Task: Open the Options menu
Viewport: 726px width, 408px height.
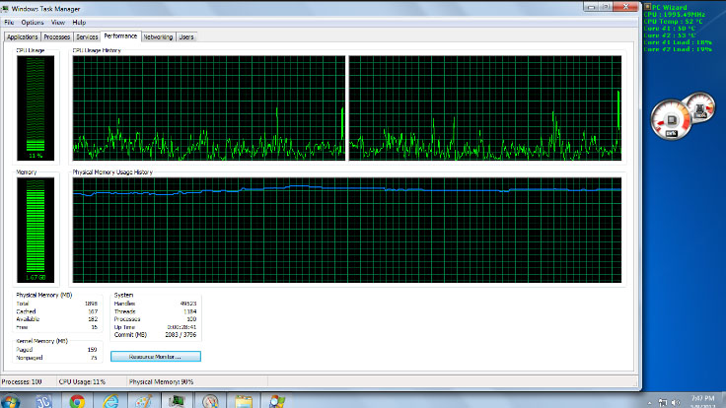Action: click(x=33, y=22)
